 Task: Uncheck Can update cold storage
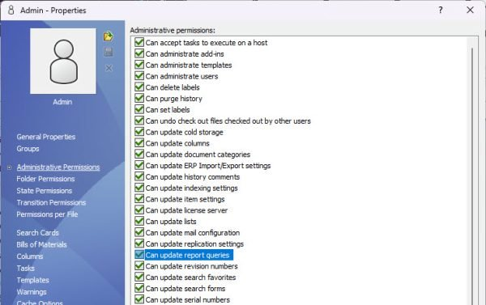[x=139, y=132]
